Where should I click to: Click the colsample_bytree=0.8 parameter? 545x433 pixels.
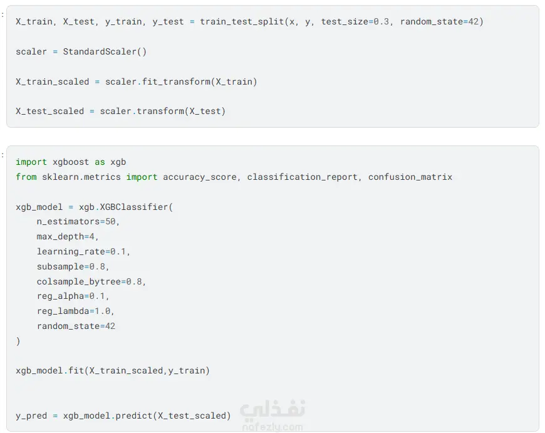(91, 281)
